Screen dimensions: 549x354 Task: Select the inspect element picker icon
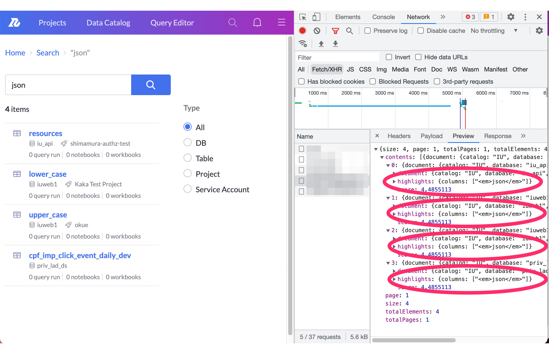pyautogui.click(x=303, y=17)
